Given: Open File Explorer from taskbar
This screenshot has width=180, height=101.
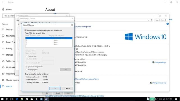Looking at the screenshot, I should point(22,99).
